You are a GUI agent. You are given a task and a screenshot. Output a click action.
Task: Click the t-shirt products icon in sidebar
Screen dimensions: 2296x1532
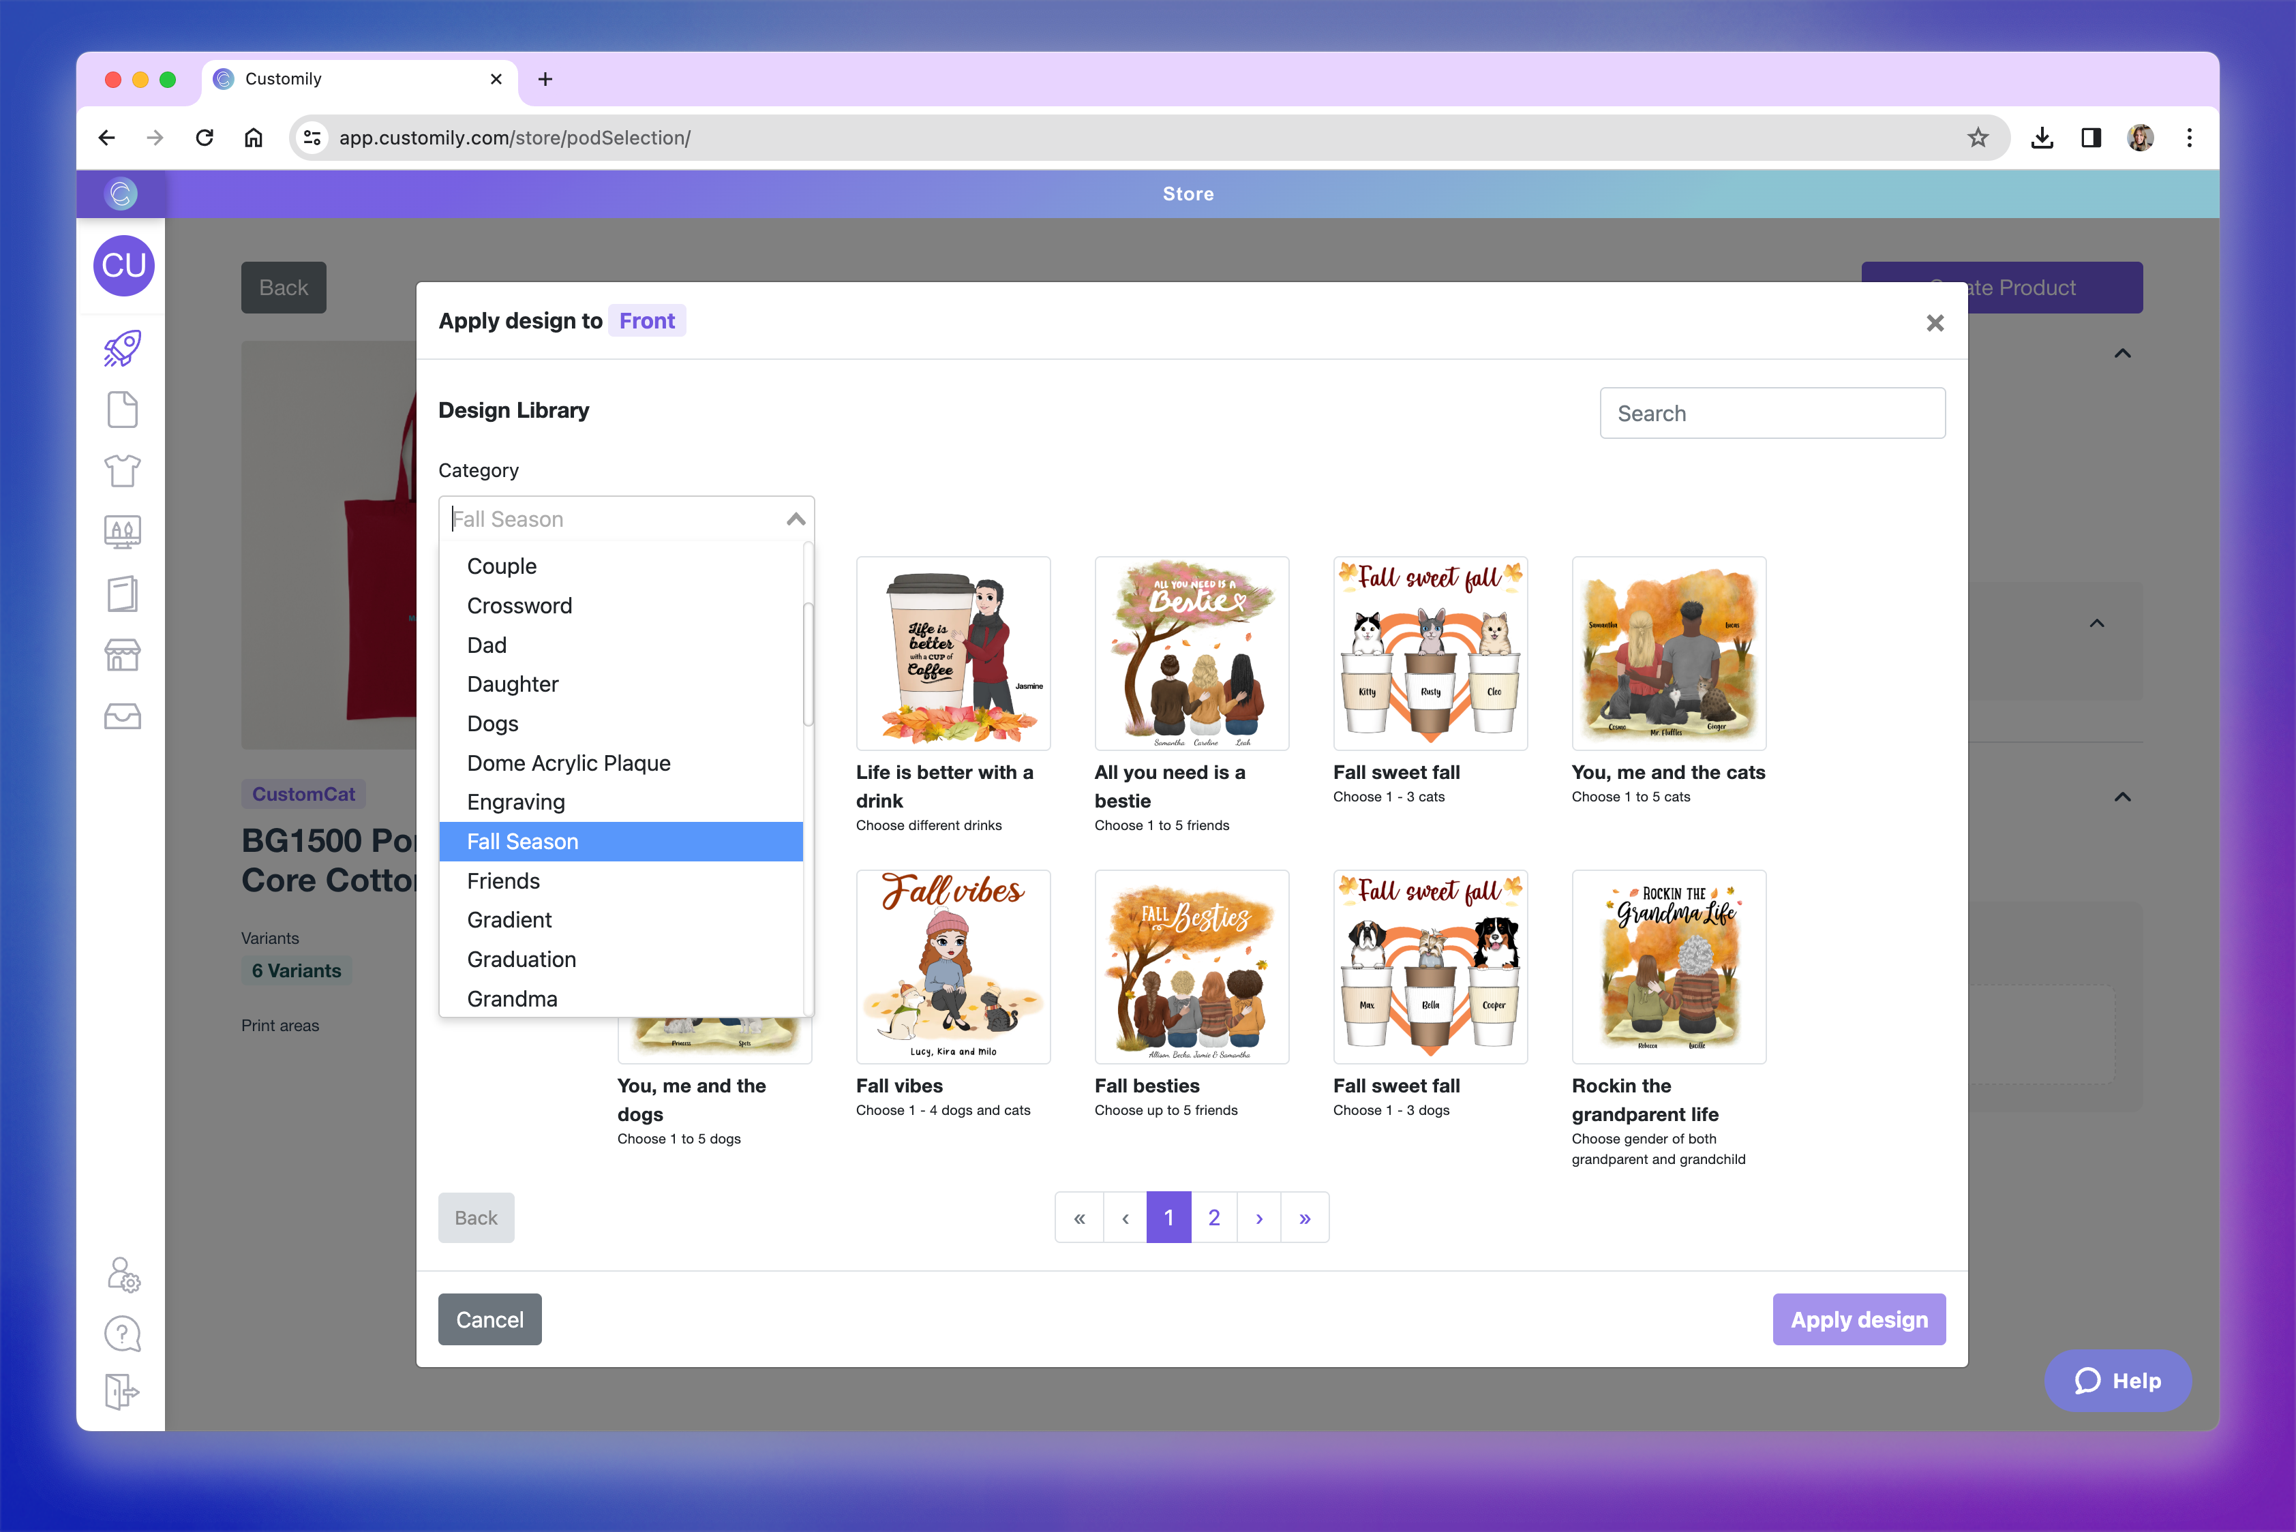pyautogui.click(x=122, y=471)
